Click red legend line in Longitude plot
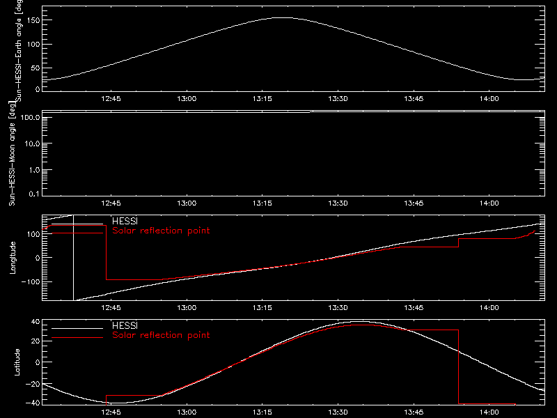The width and height of the screenshot is (557, 418). click(77, 233)
